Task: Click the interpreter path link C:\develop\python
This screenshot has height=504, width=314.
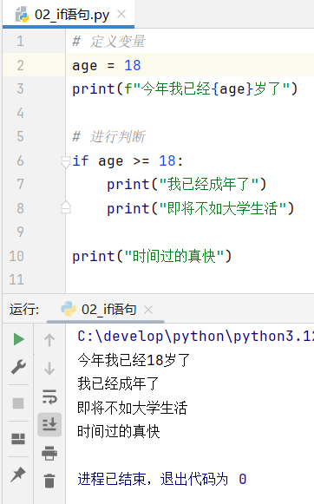Action: tap(195, 337)
